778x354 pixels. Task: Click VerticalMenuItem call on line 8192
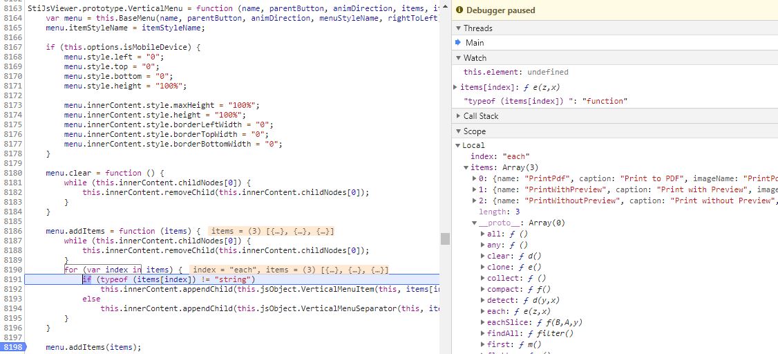click(337, 289)
